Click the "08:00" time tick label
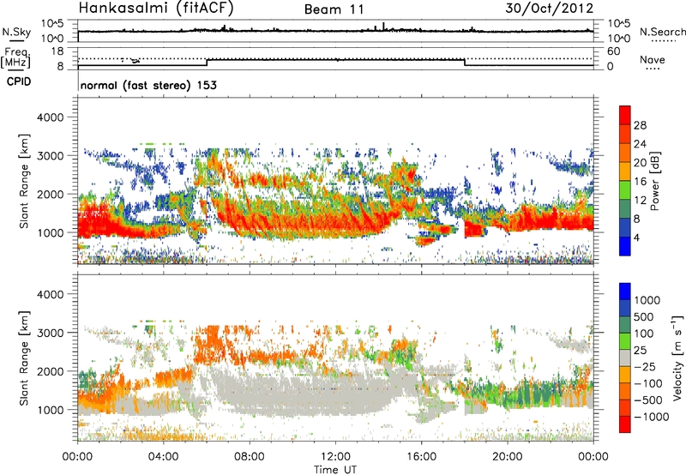Screen dimensions: 686x475 click(x=250, y=456)
